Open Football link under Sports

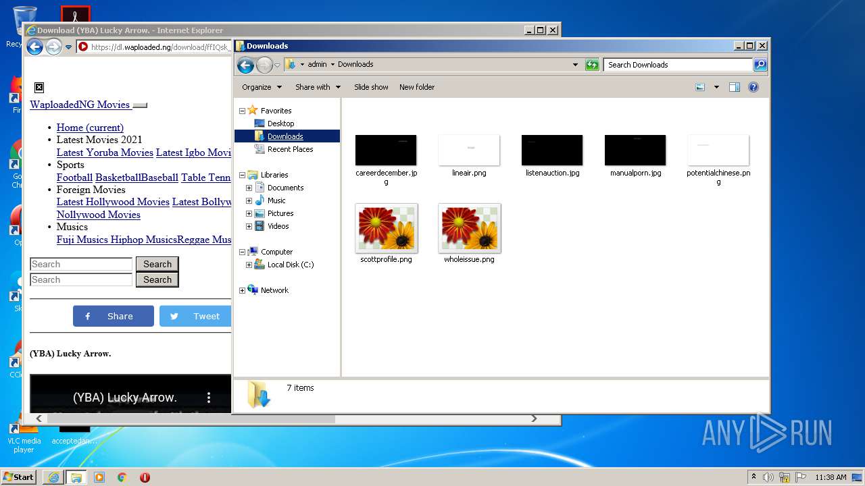pyautogui.click(x=74, y=178)
